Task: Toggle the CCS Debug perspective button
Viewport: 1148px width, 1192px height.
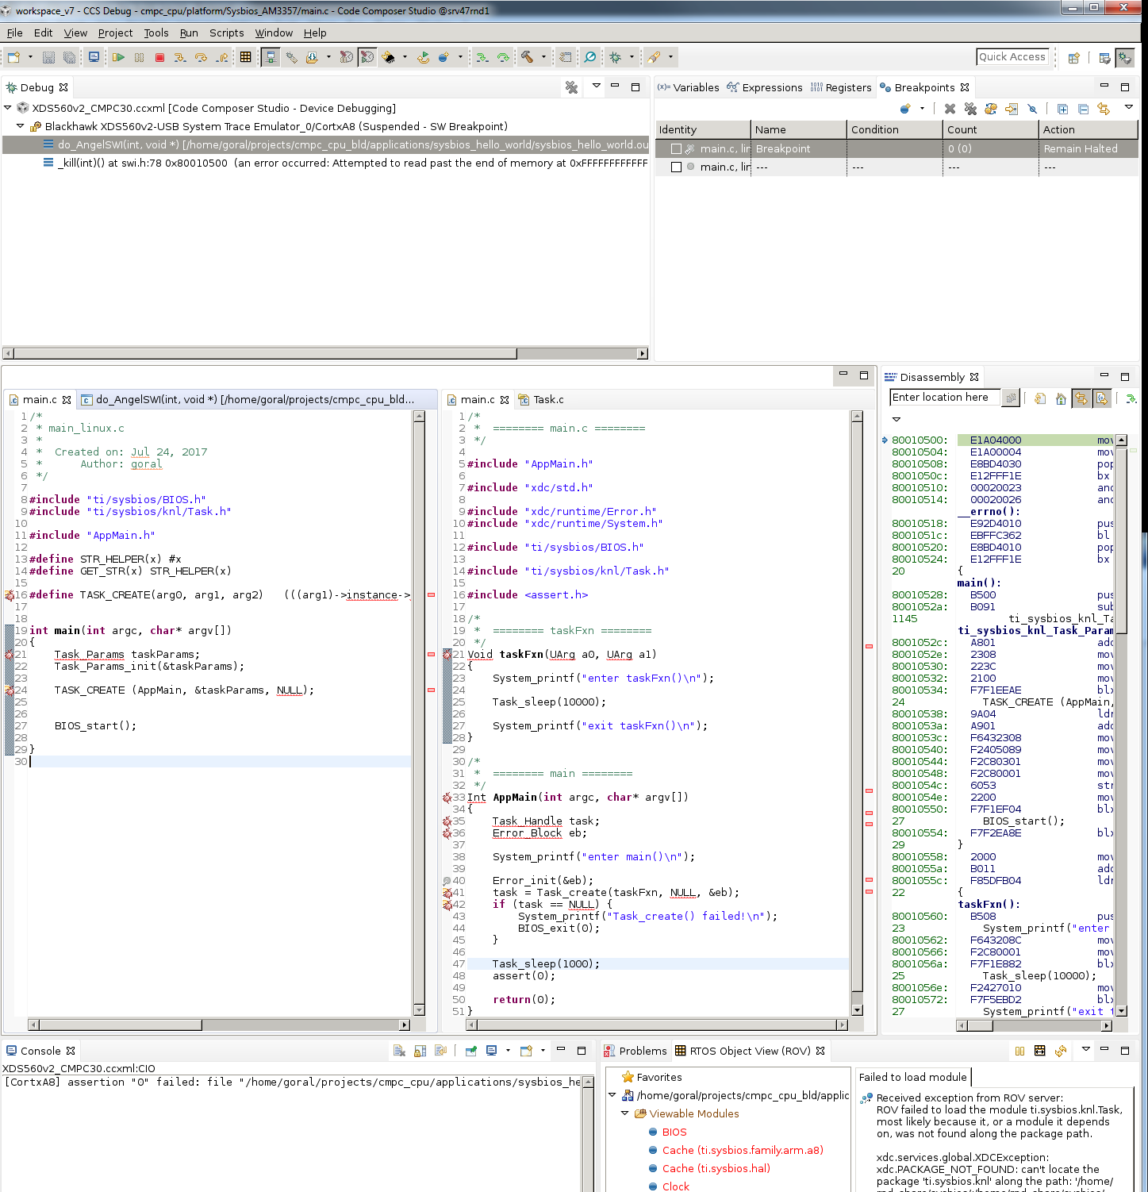Action: coord(1124,57)
